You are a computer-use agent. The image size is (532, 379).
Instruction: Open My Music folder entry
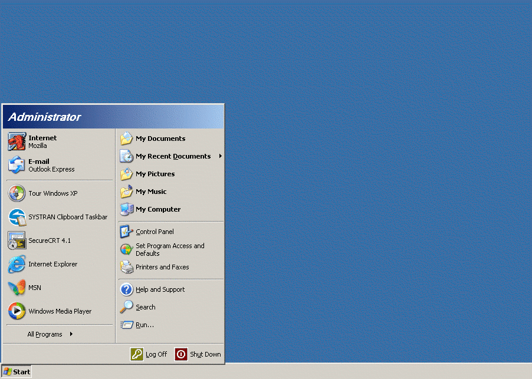click(151, 192)
